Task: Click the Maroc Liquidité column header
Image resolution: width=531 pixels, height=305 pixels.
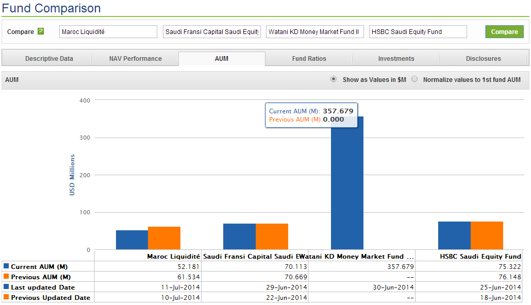Action: tap(173, 257)
